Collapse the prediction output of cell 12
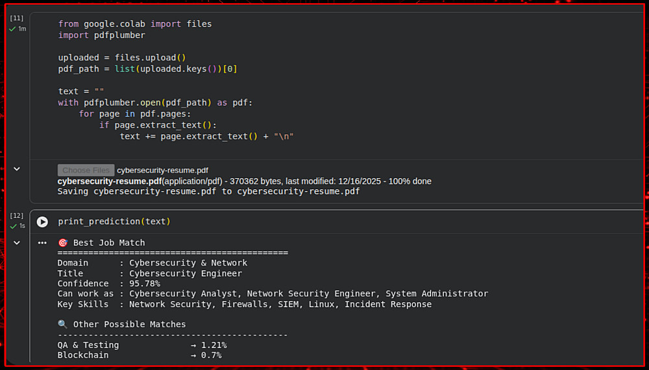This screenshot has height=370, width=649. coord(17,243)
